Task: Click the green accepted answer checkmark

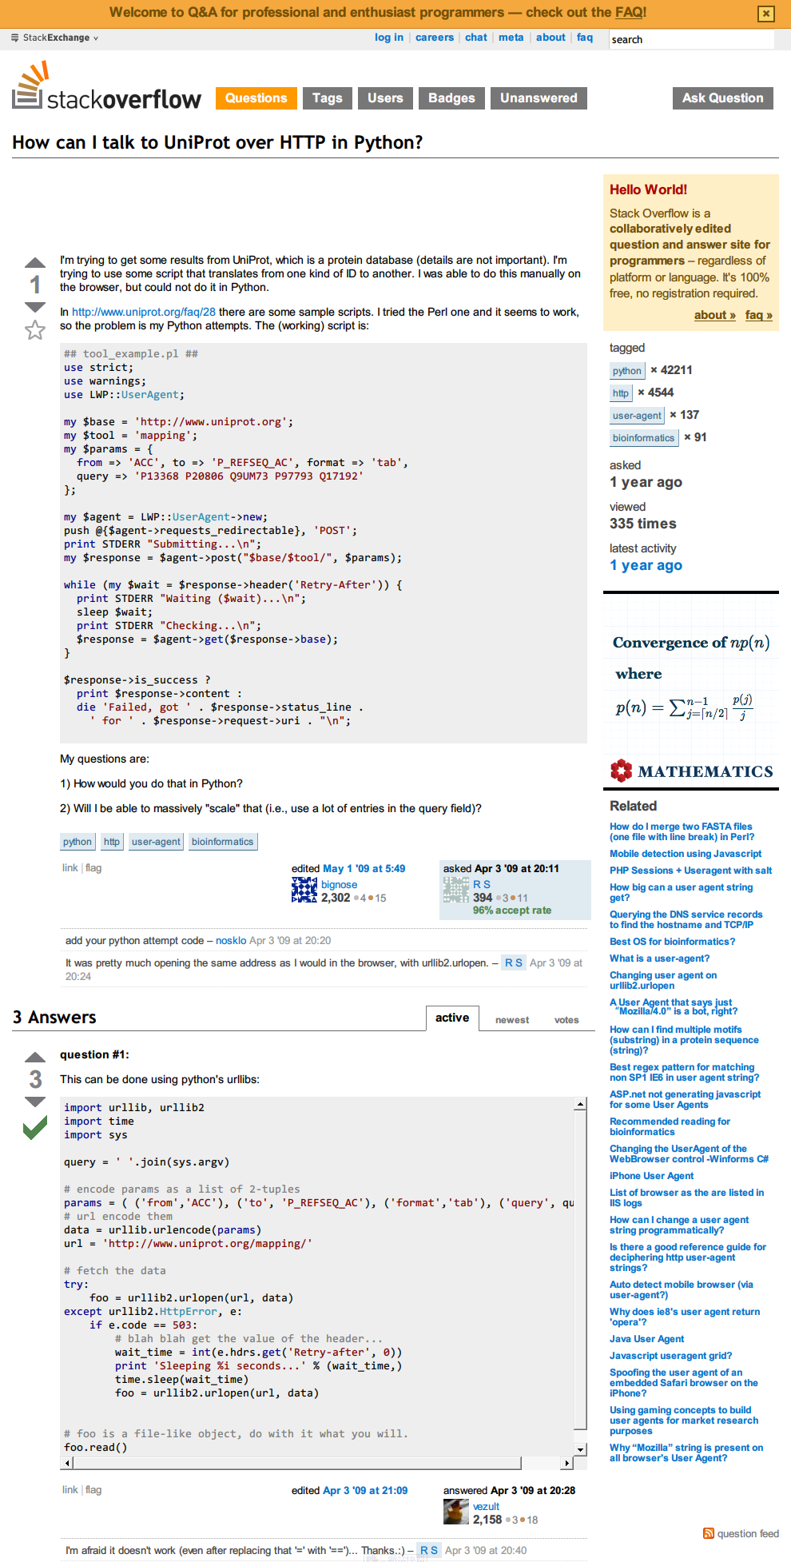Action: tap(35, 1127)
